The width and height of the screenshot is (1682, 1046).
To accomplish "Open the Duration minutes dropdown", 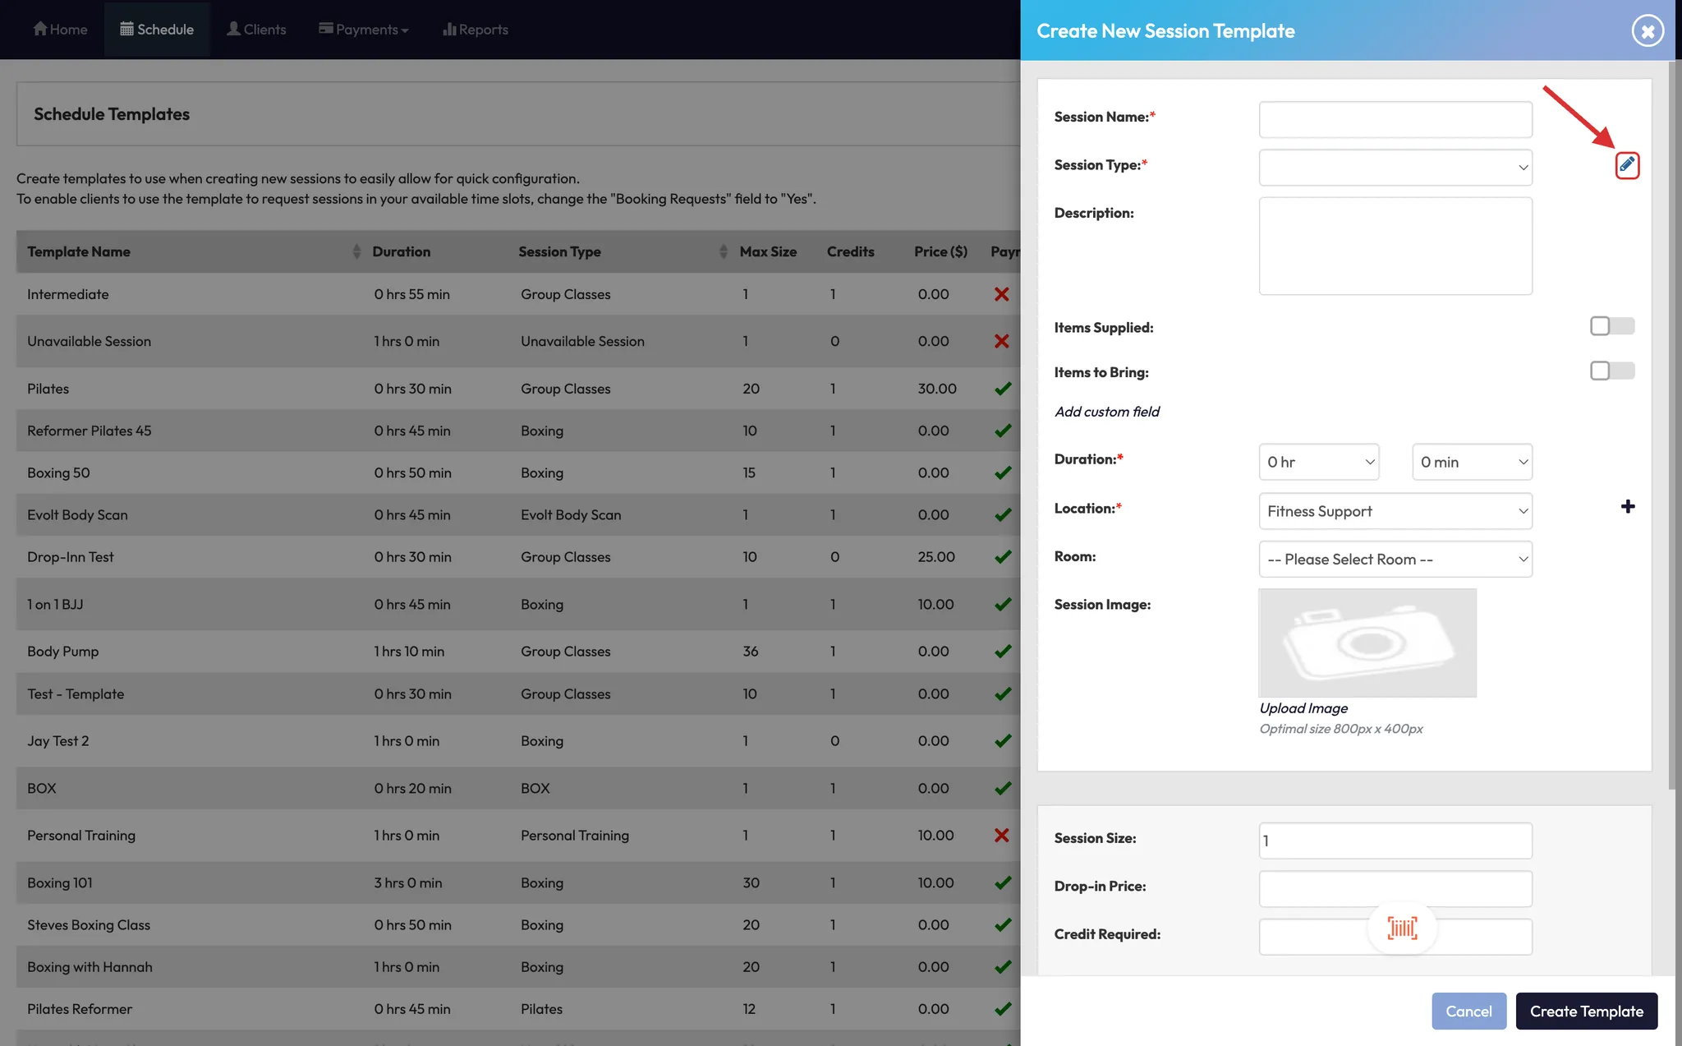I will [1472, 462].
